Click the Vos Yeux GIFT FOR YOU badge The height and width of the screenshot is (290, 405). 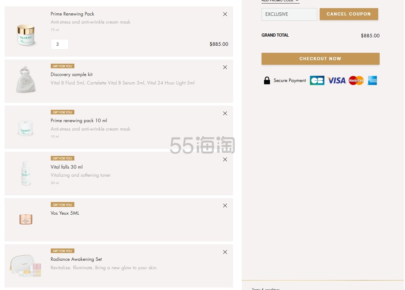click(x=62, y=204)
